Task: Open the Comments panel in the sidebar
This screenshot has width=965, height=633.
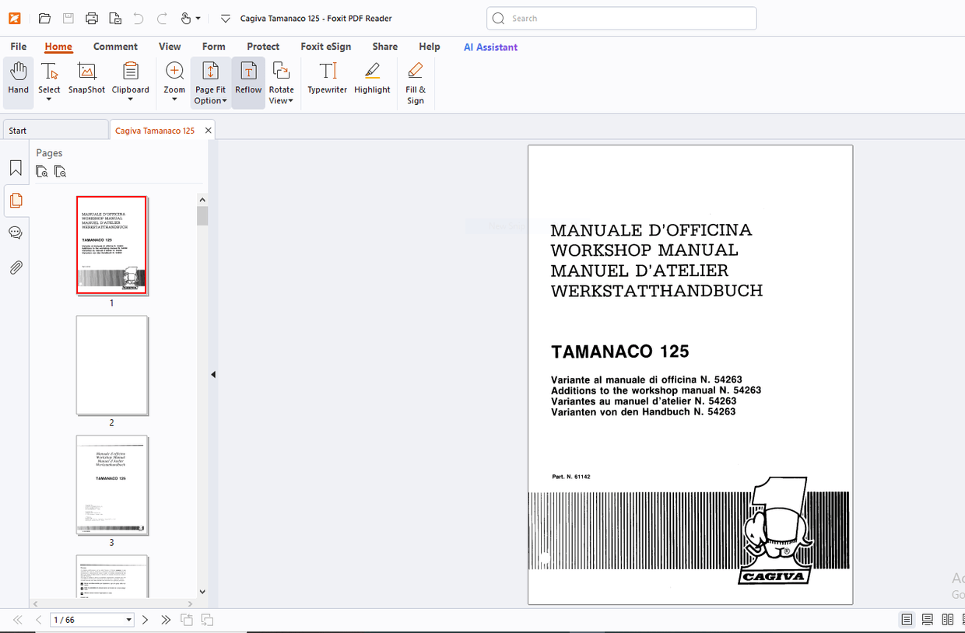Action: pos(16,232)
